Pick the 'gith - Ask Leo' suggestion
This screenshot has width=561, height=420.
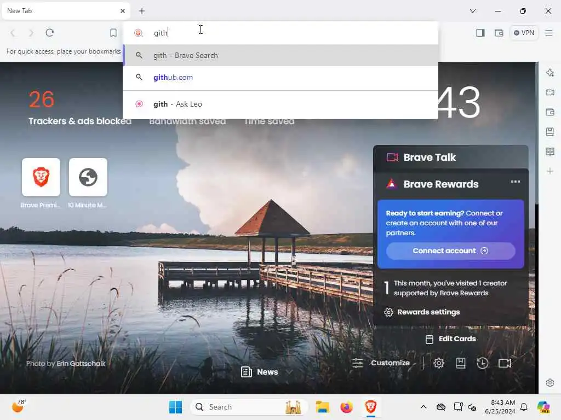[x=280, y=104]
